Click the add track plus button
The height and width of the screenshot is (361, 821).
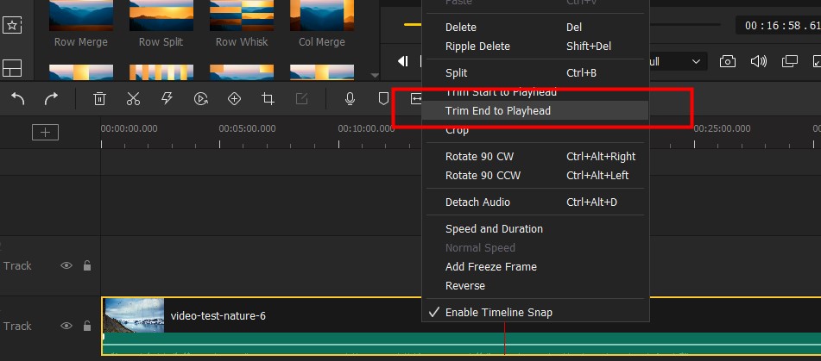click(45, 132)
